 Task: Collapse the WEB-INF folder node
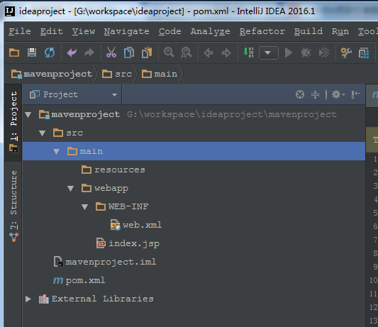coord(84,207)
